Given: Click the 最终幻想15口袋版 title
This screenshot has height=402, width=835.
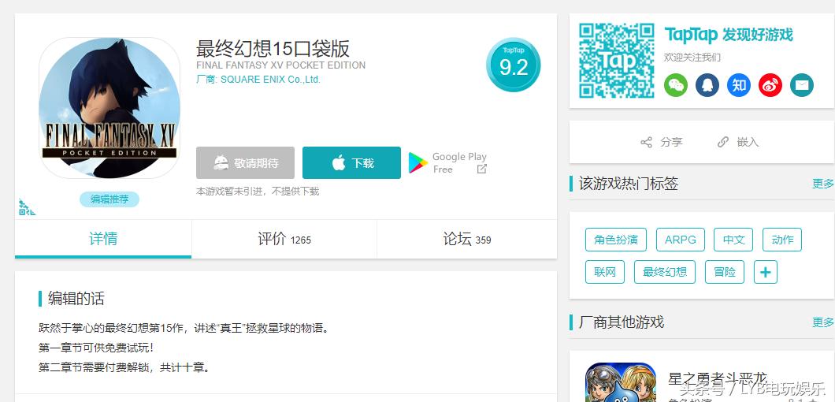Looking at the screenshot, I should [273, 49].
